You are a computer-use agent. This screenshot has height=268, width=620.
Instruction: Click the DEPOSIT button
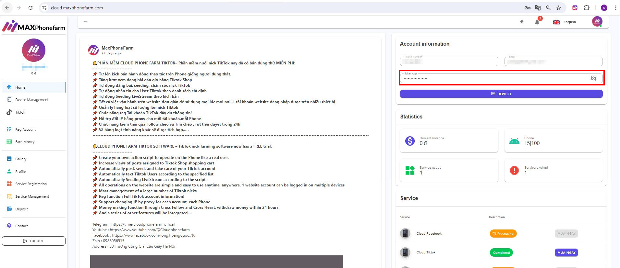click(x=501, y=94)
